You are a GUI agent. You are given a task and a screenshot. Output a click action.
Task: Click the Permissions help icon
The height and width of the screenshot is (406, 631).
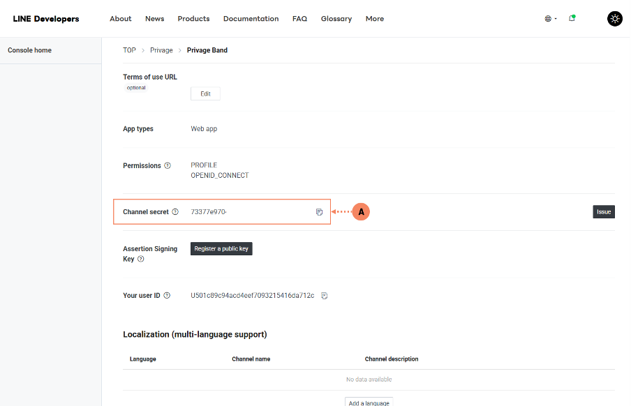pos(168,166)
